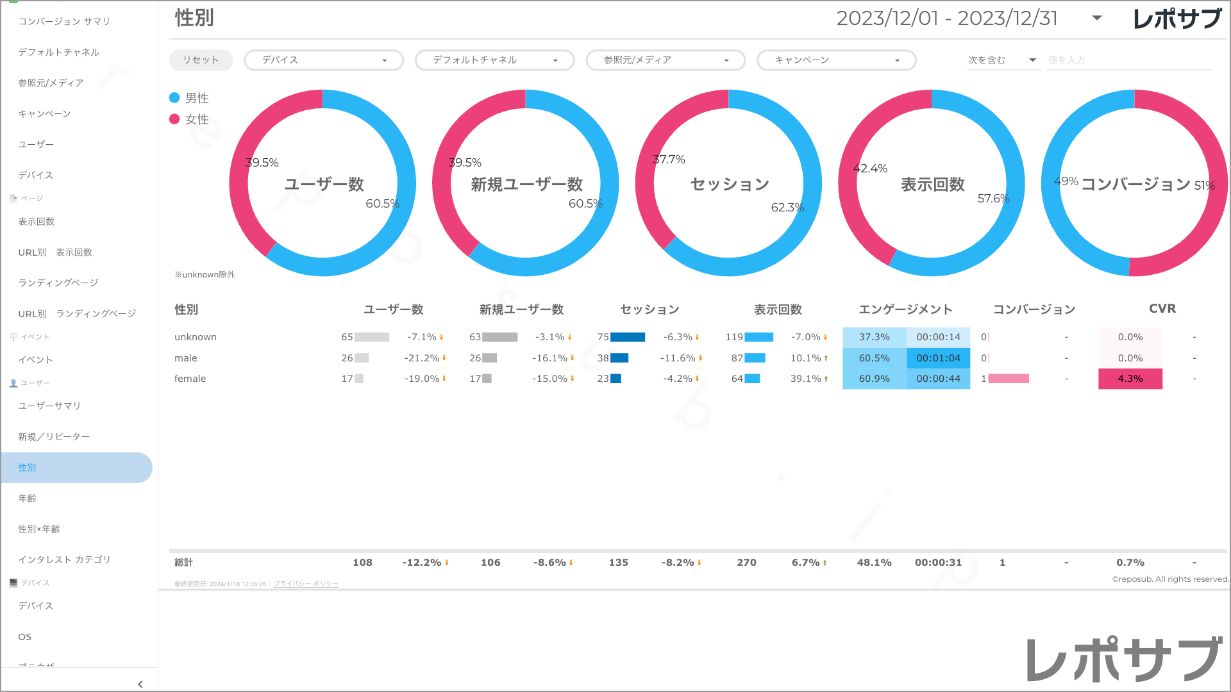
Task: Click the female pink legend dot
Action: pos(174,119)
